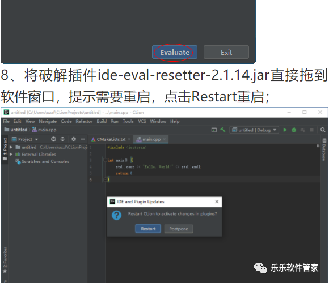This screenshot has height=283, width=329.
Task: Click the Build hammer icon
Action: click(x=223, y=130)
